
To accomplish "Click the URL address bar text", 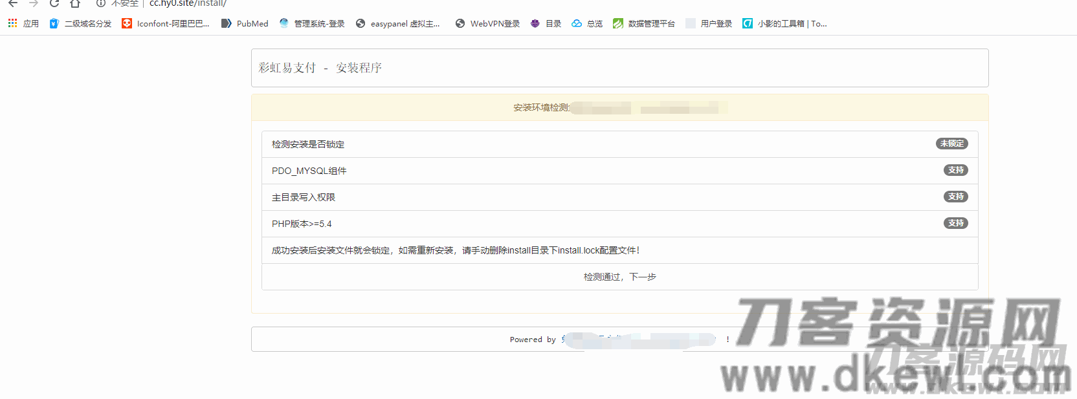I will [x=188, y=3].
